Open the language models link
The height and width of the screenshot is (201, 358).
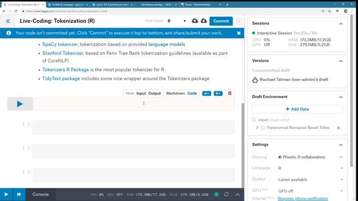(167, 44)
